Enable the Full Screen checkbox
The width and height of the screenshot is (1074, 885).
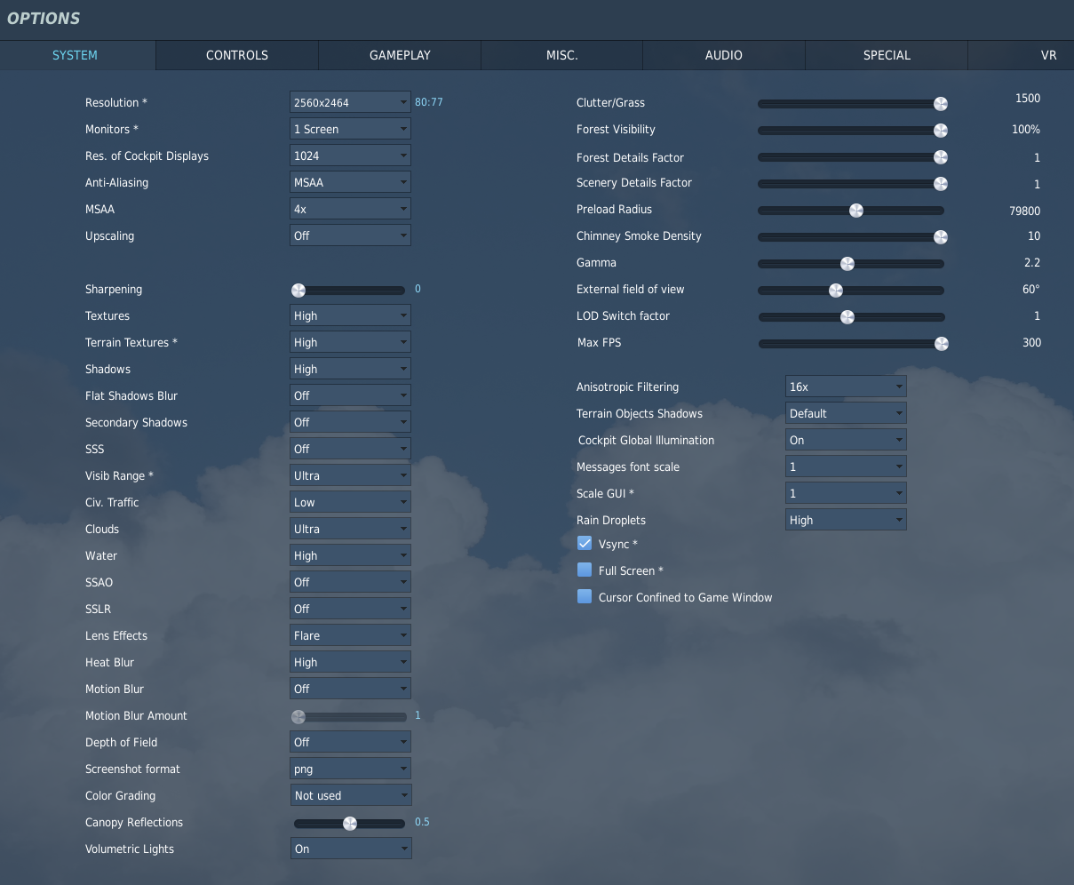coord(585,570)
